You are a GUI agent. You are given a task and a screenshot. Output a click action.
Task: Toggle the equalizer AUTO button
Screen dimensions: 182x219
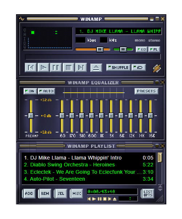[x=46, y=91]
